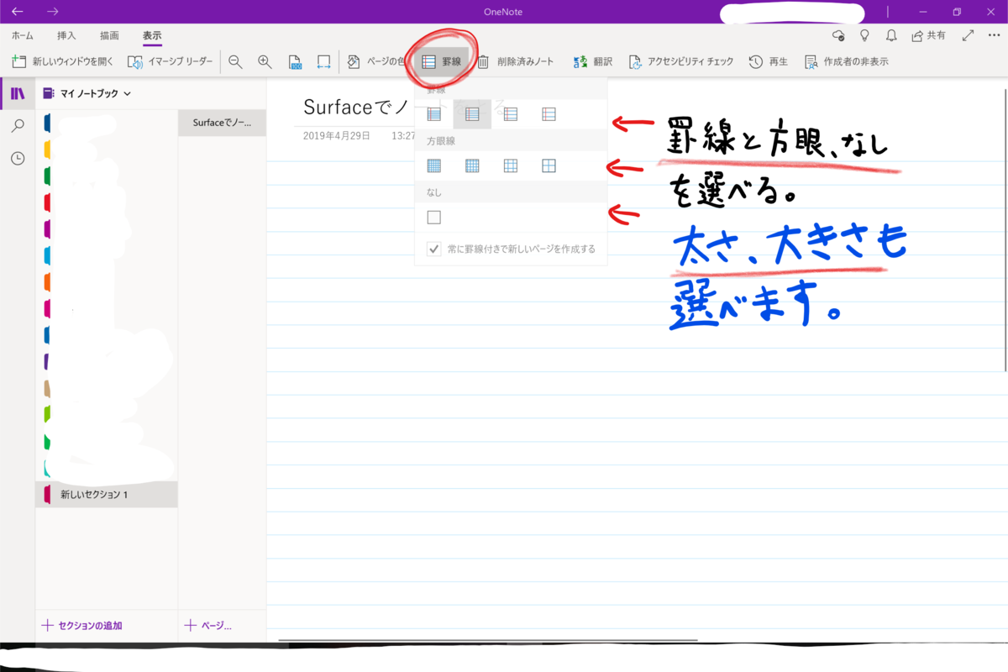1008x672 pixels.
Task: Open search in the left sidebar
Action: pyautogui.click(x=18, y=125)
